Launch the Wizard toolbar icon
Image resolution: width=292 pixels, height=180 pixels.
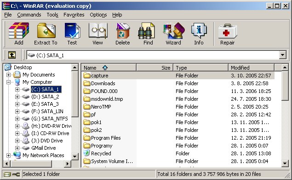(x=174, y=31)
